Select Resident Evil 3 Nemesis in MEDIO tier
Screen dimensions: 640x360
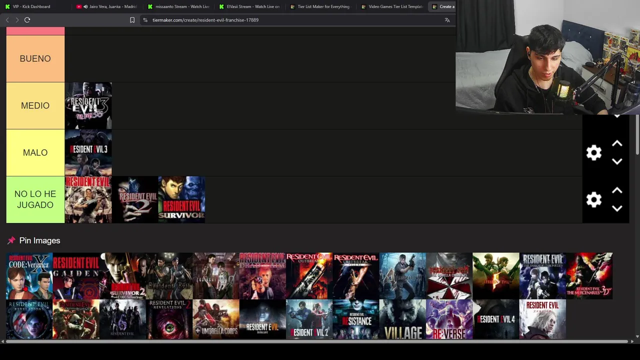click(x=88, y=105)
